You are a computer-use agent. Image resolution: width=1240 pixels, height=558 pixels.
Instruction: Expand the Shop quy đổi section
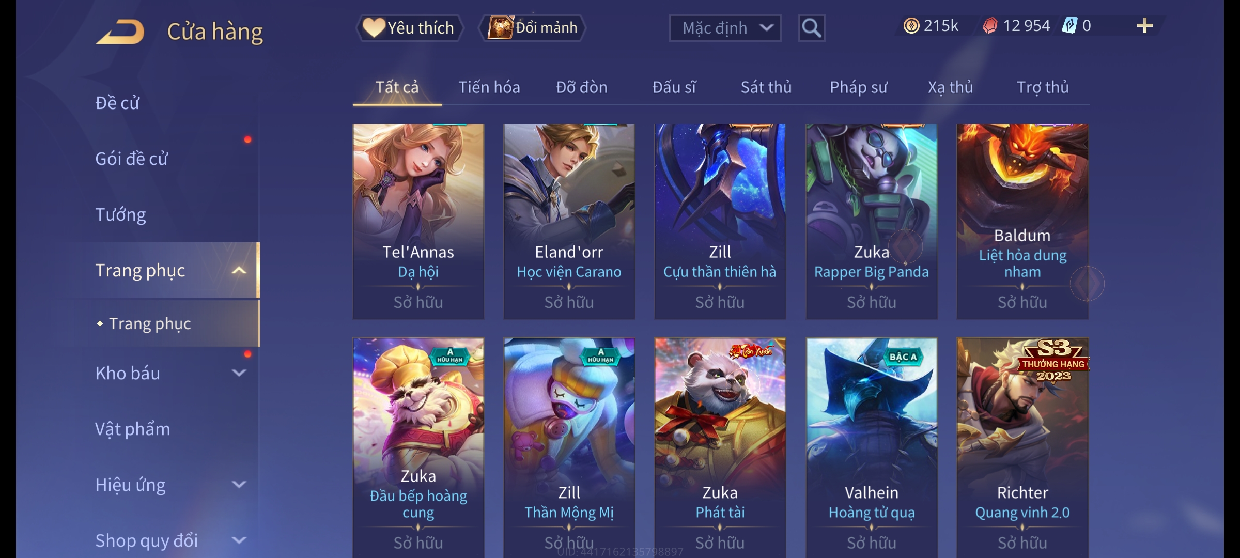(239, 540)
